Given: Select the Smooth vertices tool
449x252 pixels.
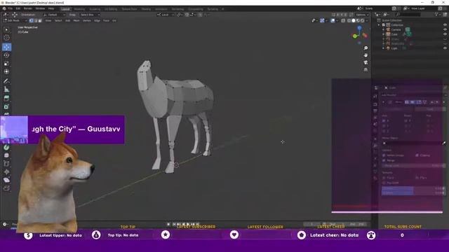Looking at the screenshot, I should (6, 155).
